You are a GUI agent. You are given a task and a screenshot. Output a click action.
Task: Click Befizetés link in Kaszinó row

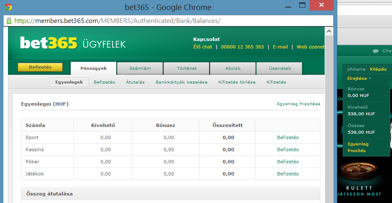point(288,150)
